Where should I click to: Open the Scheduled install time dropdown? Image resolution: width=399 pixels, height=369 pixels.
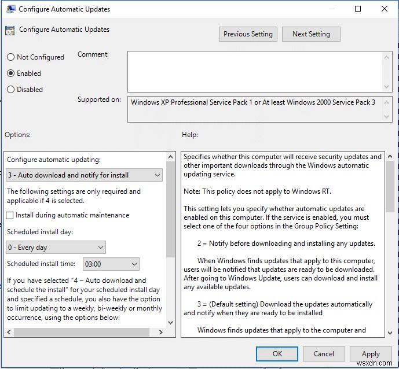click(x=111, y=264)
